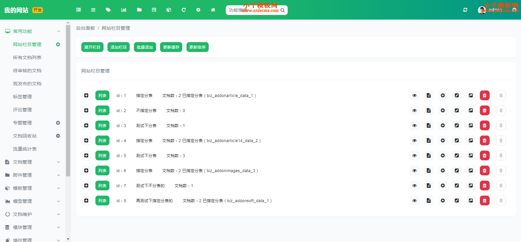This screenshot has width=521, height=242.
Task: Delete the column with id : 4
Action: [x=485, y=140]
